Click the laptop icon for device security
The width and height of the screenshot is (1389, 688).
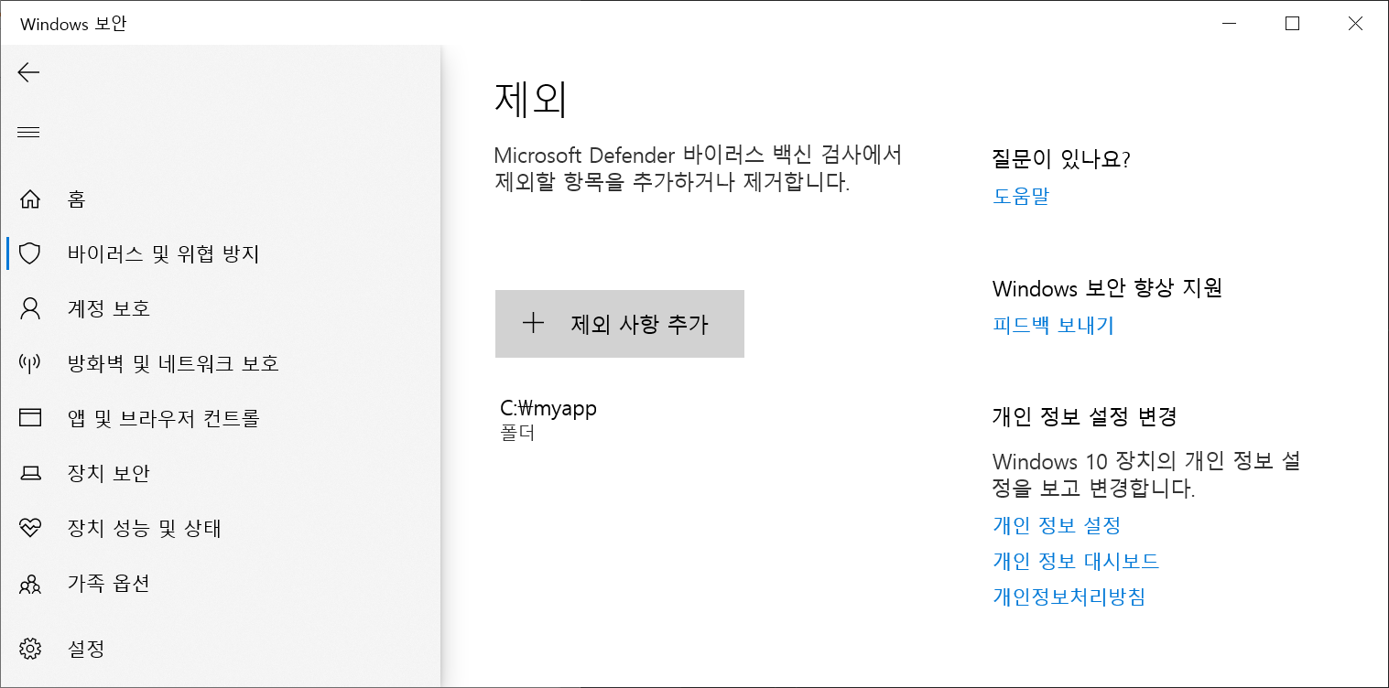(x=30, y=473)
